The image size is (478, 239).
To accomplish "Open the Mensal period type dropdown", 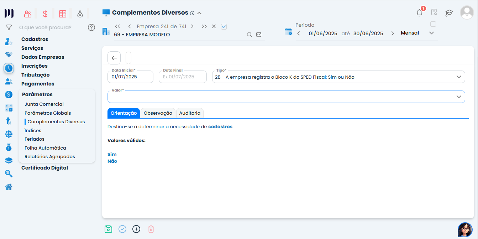I will click(x=431, y=33).
